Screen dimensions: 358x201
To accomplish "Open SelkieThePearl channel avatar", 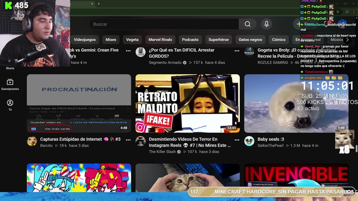I will (249, 141).
